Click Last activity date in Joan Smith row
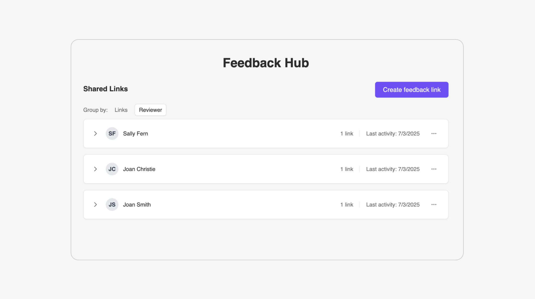 click(x=393, y=205)
